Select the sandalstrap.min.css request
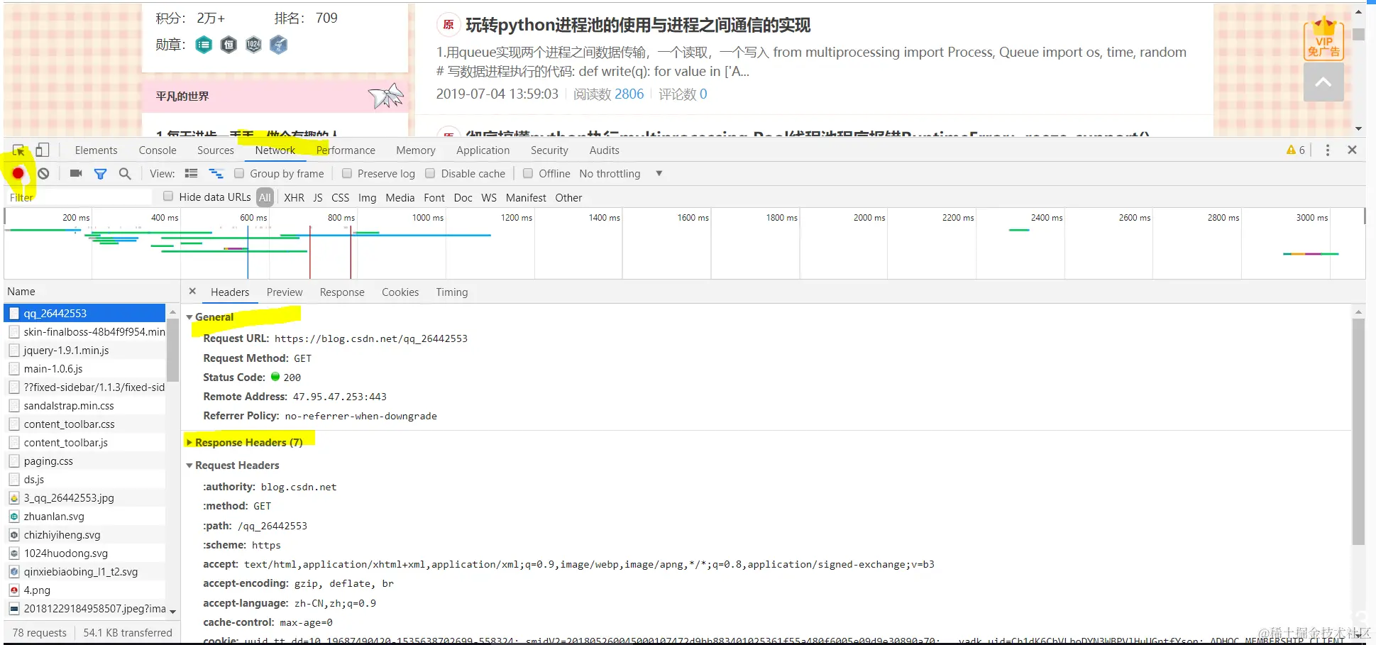The height and width of the screenshot is (645, 1376). pos(85,406)
